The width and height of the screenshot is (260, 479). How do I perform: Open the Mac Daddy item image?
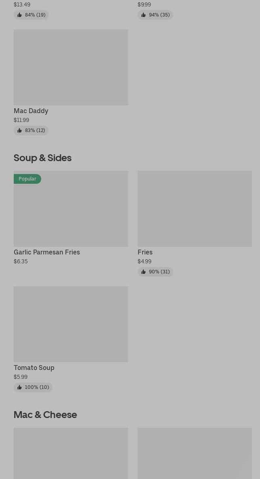[71, 67]
